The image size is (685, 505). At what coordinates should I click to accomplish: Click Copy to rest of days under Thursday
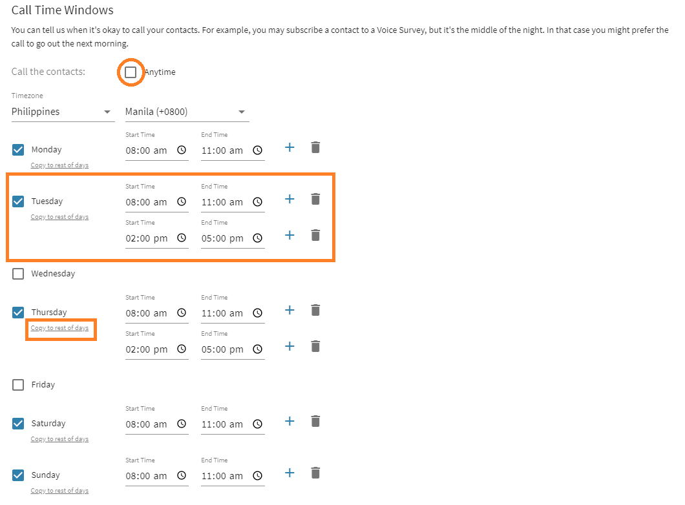pyautogui.click(x=59, y=328)
